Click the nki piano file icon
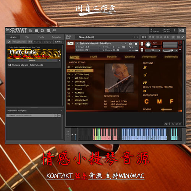Screen dimensions: 191x191 coord(10,65)
